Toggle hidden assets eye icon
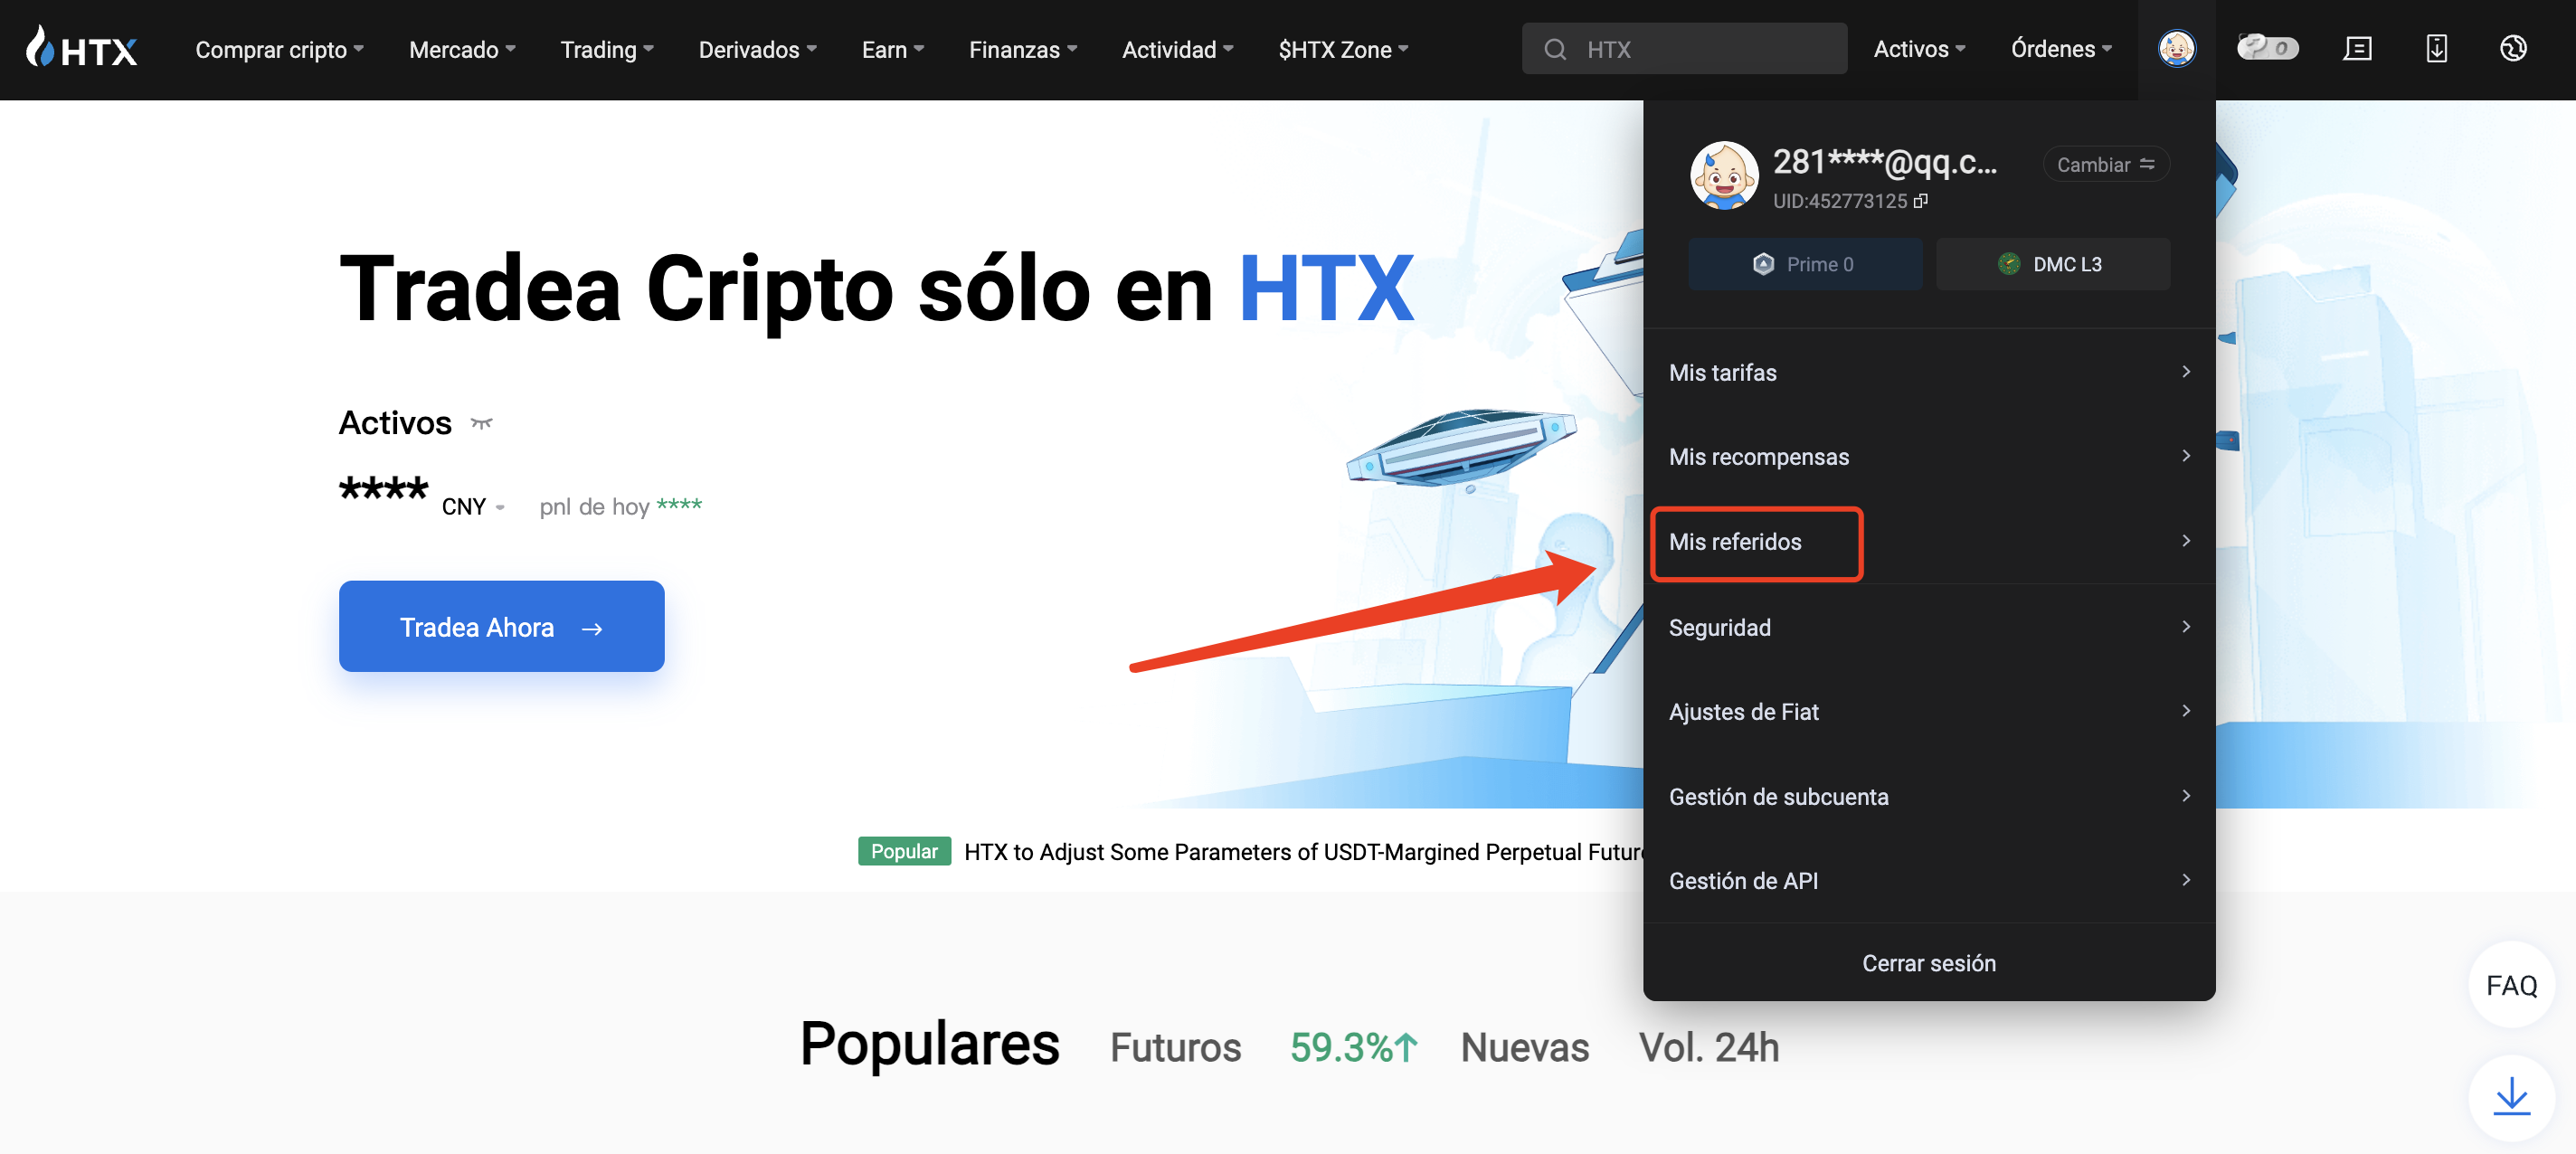The width and height of the screenshot is (2576, 1154). (482, 423)
